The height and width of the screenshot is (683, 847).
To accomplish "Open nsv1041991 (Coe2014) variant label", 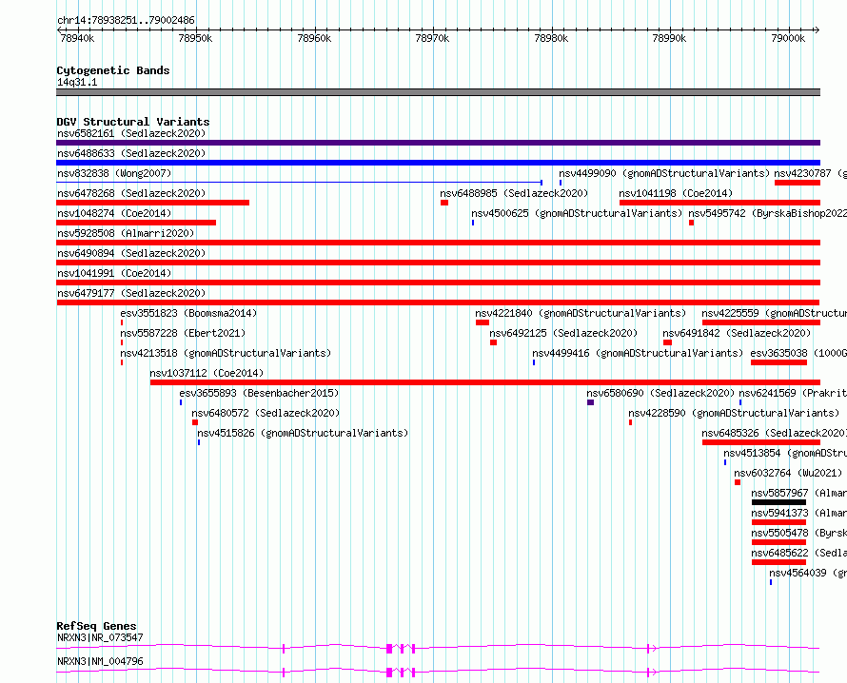I will pos(114,273).
